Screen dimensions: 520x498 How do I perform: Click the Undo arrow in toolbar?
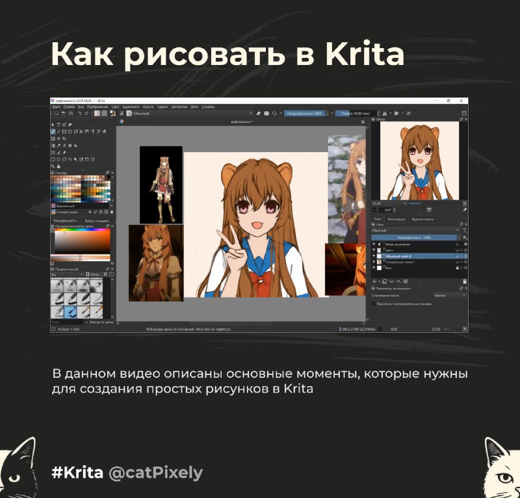pos(79,114)
